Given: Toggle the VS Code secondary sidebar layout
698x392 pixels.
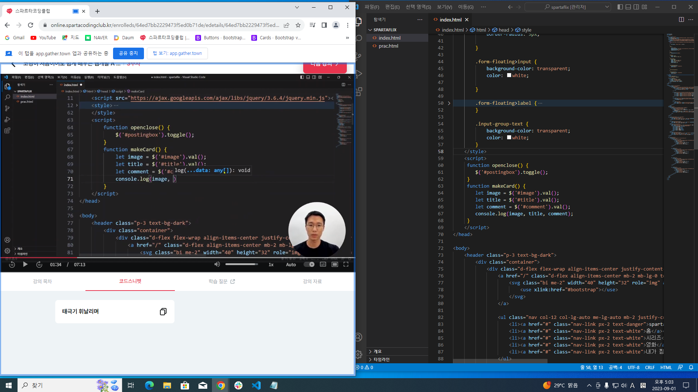Looking at the screenshot, I should tap(636, 7).
